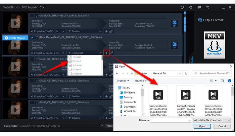The width and height of the screenshot is (235, 136).
Task: Add subtitle with plus icon on Title2 row
Action: pos(106,31)
